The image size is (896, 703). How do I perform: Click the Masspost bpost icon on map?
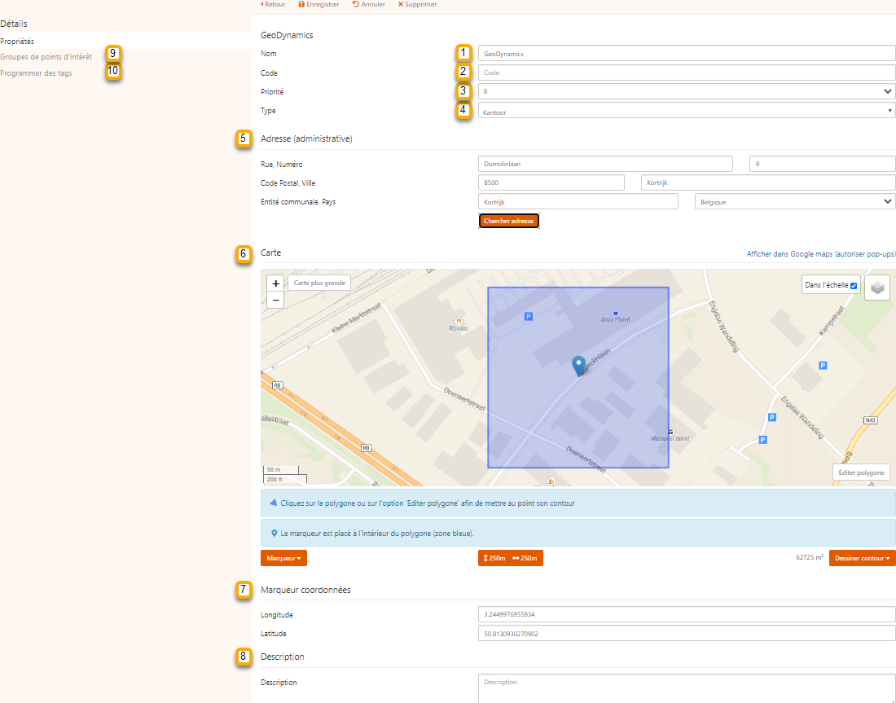pos(670,431)
